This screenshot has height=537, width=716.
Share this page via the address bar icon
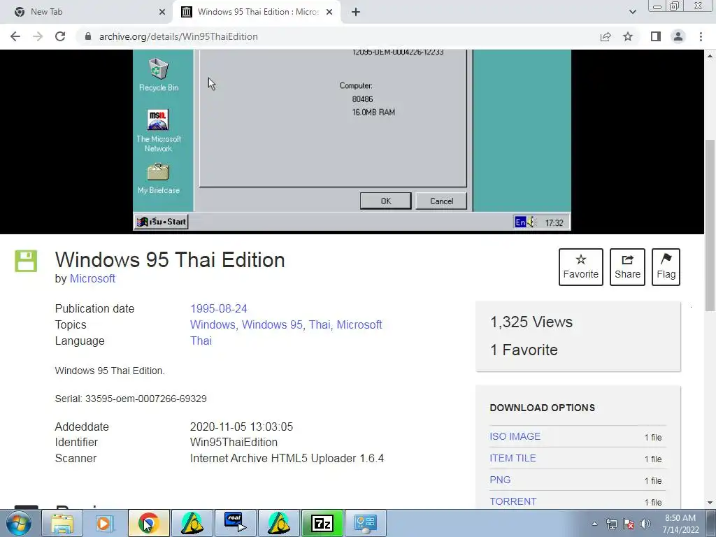pyautogui.click(x=606, y=36)
